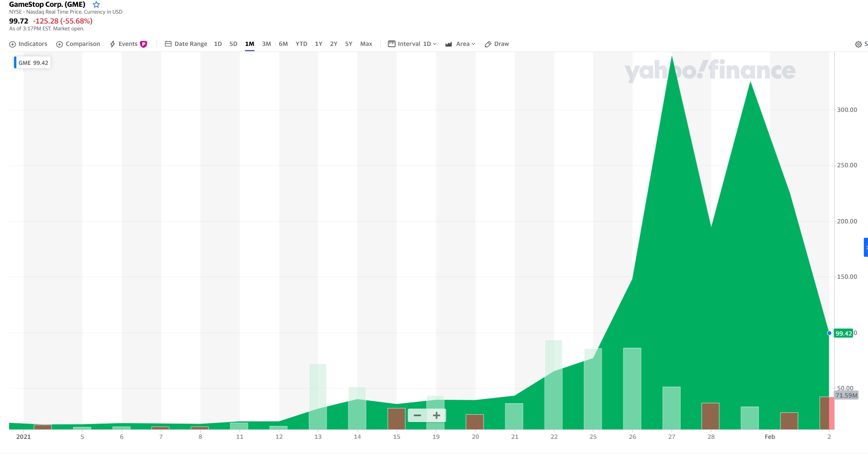Image resolution: width=868 pixels, height=454 pixels.
Task: Click the pink premium badge next to Events
Action: (x=144, y=44)
